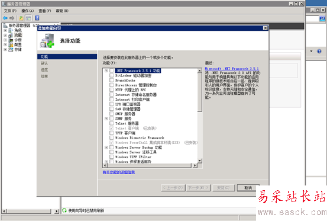Select the 诊断 node icon in tree
Viewport: 327px width, 221px height.
(x=11, y=40)
